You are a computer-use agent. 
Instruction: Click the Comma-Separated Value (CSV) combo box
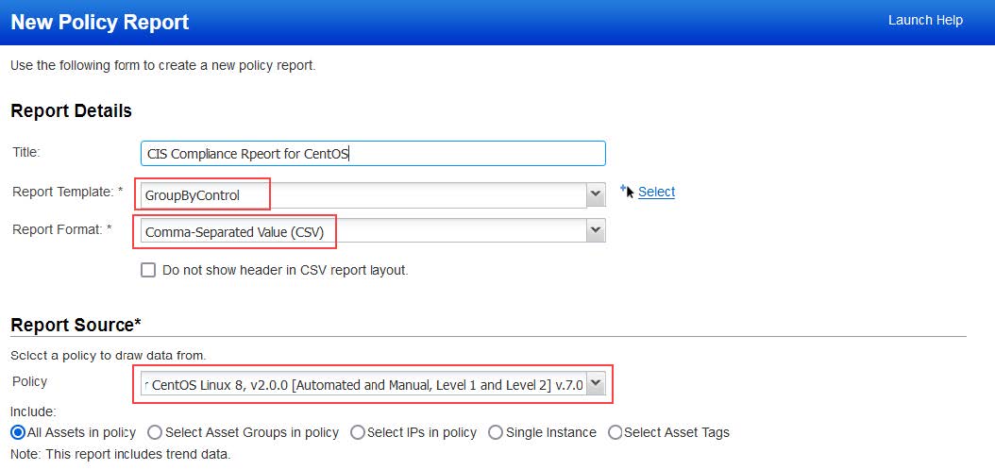click(x=373, y=231)
